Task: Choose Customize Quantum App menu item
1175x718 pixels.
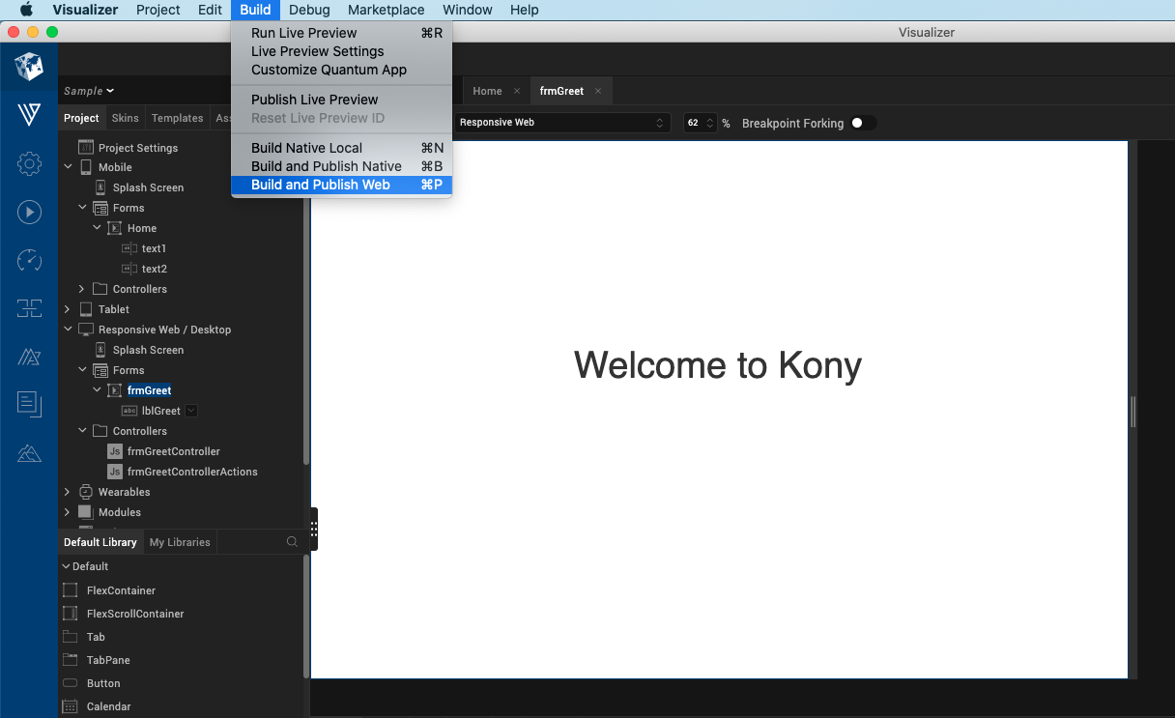Action: click(x=342, y=70)
